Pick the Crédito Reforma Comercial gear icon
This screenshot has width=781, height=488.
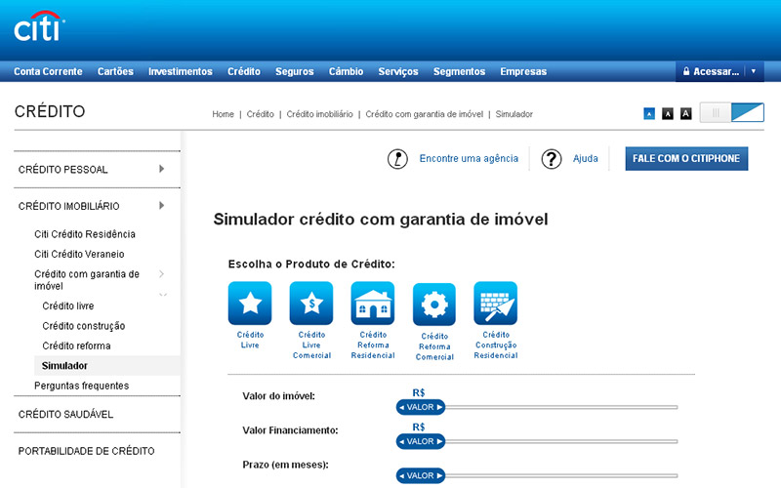pyautogui.click(x=434, y=304)
